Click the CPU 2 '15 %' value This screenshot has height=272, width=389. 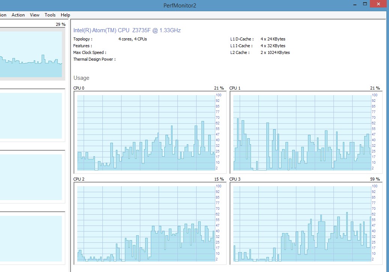(x=219, y=179)
